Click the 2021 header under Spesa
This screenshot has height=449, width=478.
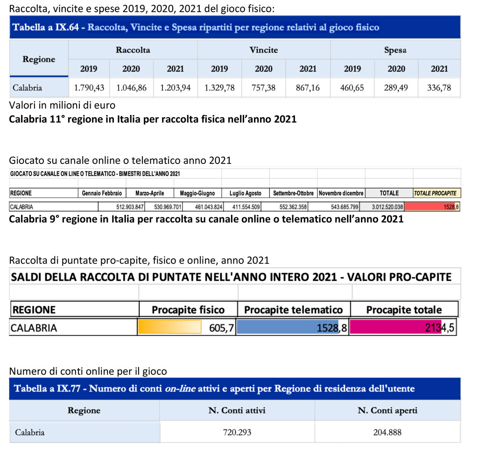pyautogui.click(x=439, y=69)
